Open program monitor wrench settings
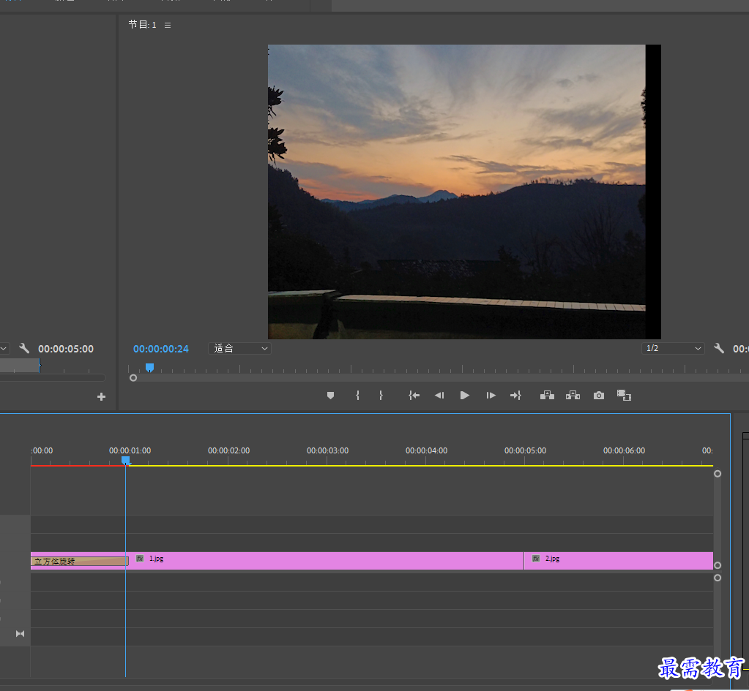Screen dimensions: 749x691 [719, 348]
